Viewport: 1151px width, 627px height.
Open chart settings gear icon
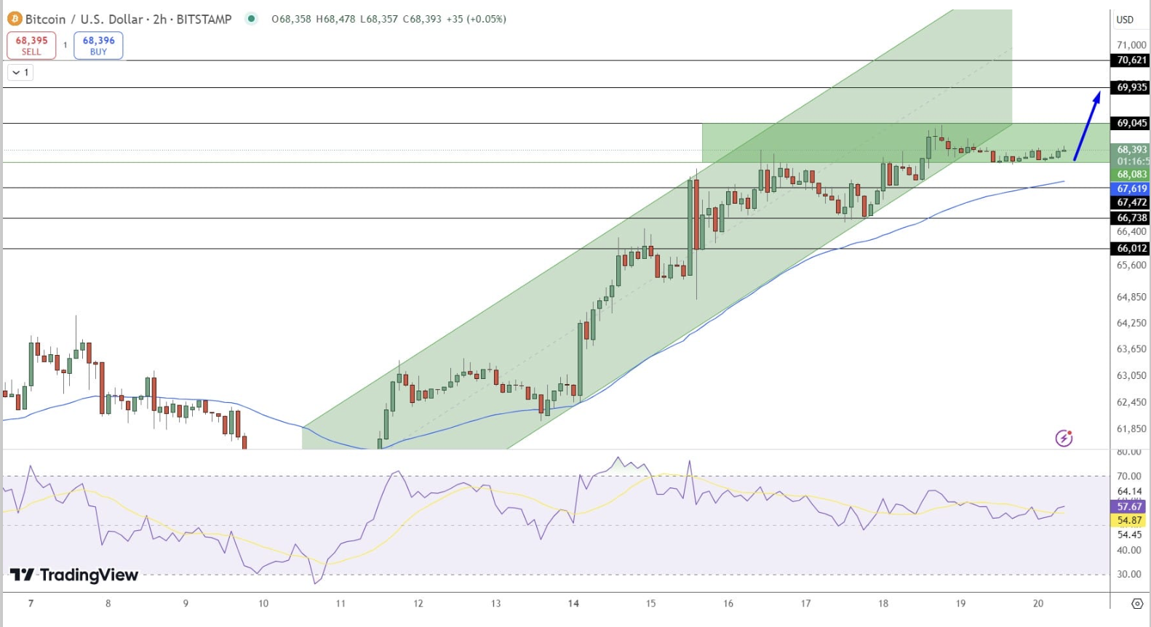pos(1136,604)
